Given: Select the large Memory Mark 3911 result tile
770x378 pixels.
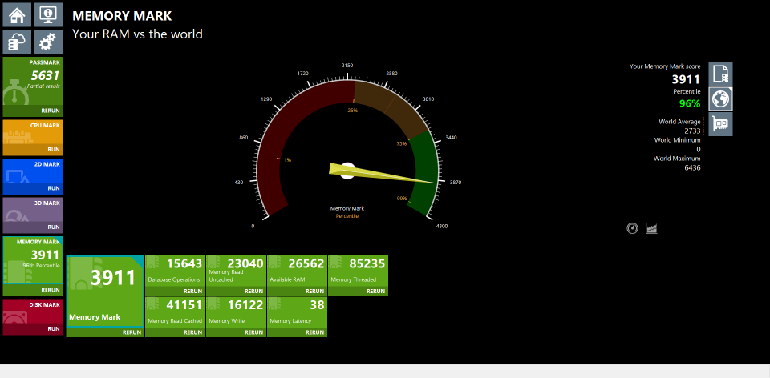Looking at the screenshot, I should click(105, 292).
